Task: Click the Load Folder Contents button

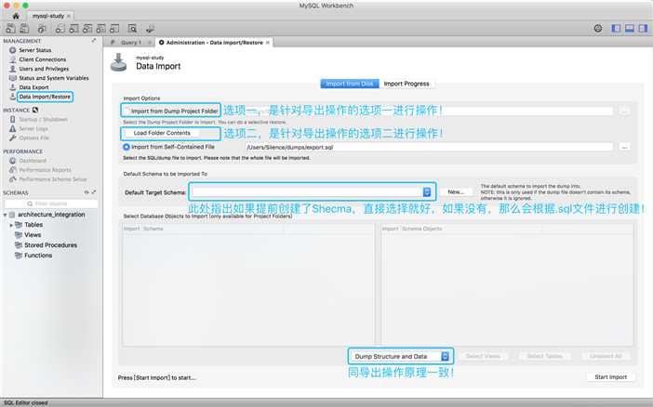Action: tap(162, 133)
